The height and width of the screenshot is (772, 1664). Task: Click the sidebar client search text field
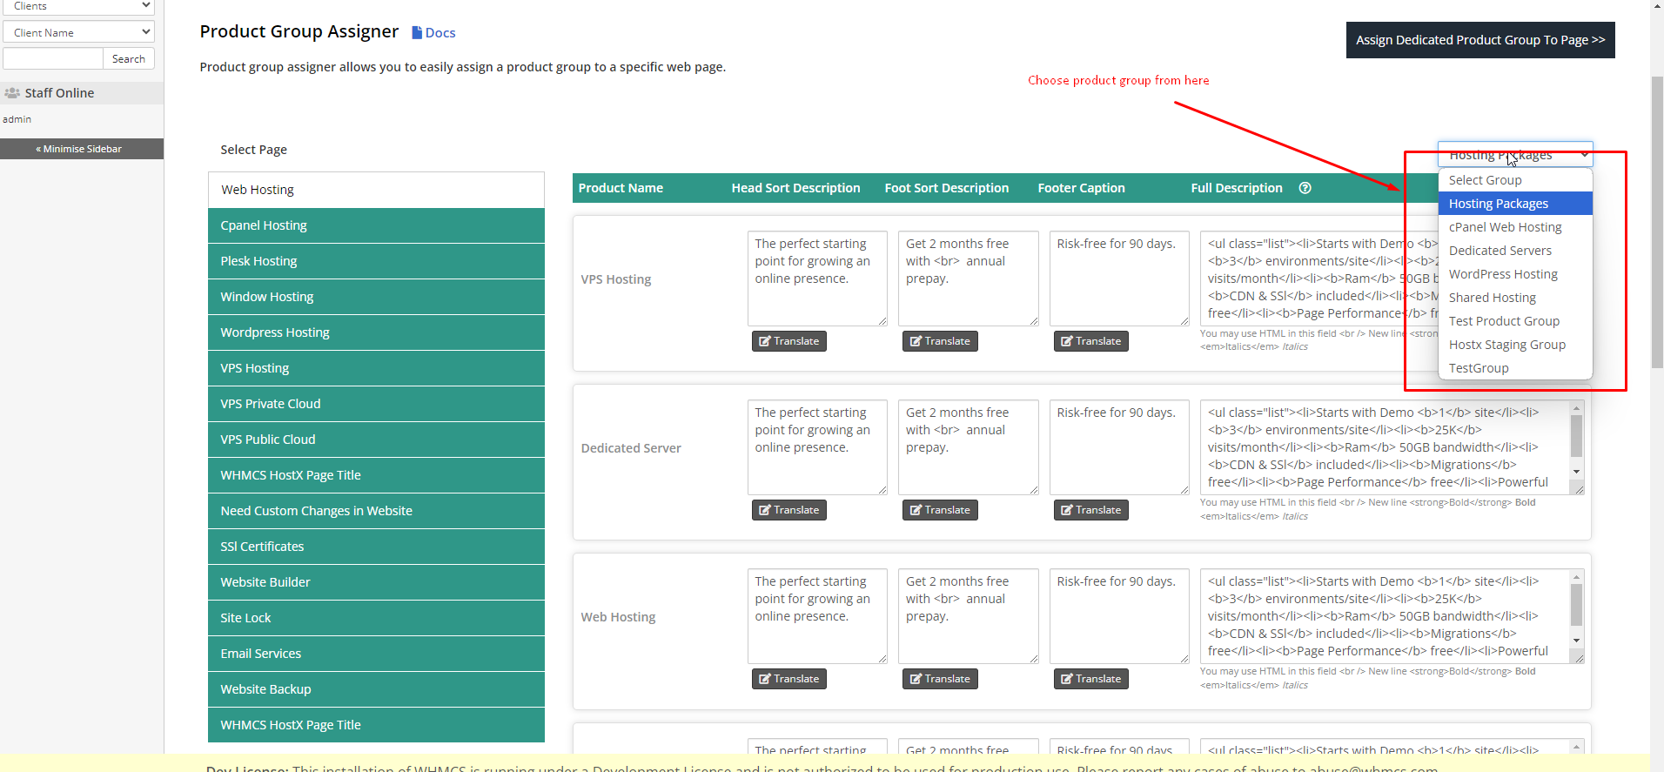[x=53, y=59]
